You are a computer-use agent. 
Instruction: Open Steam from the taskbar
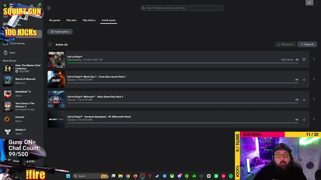coord(157,176)
